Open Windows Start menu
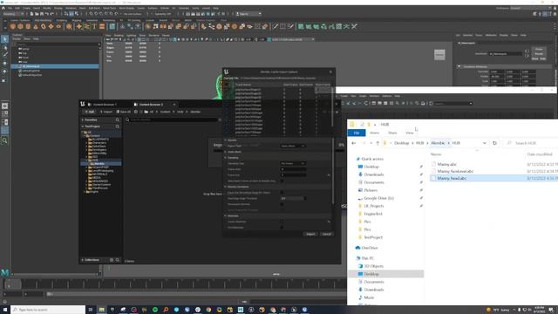 coord(5,310)
